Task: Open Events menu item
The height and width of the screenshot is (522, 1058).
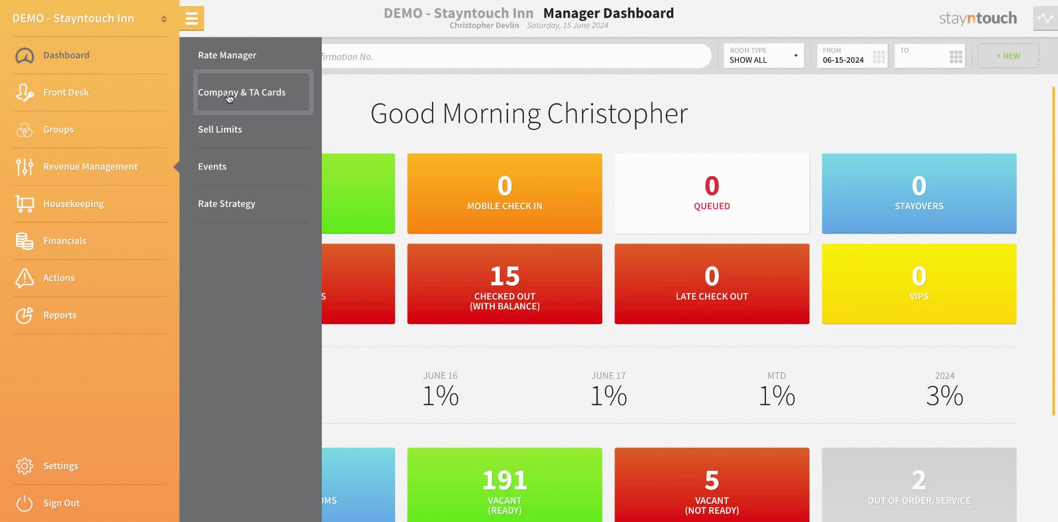Action: (212, 166)
